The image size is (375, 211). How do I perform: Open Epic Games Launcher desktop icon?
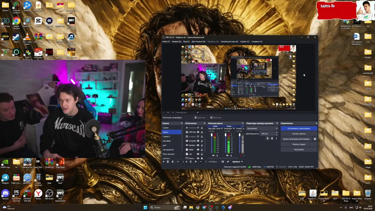16,196
